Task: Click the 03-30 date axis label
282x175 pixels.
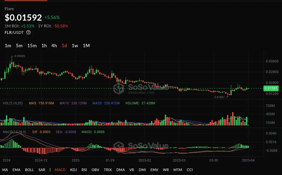Action: [x=214, y=160]
